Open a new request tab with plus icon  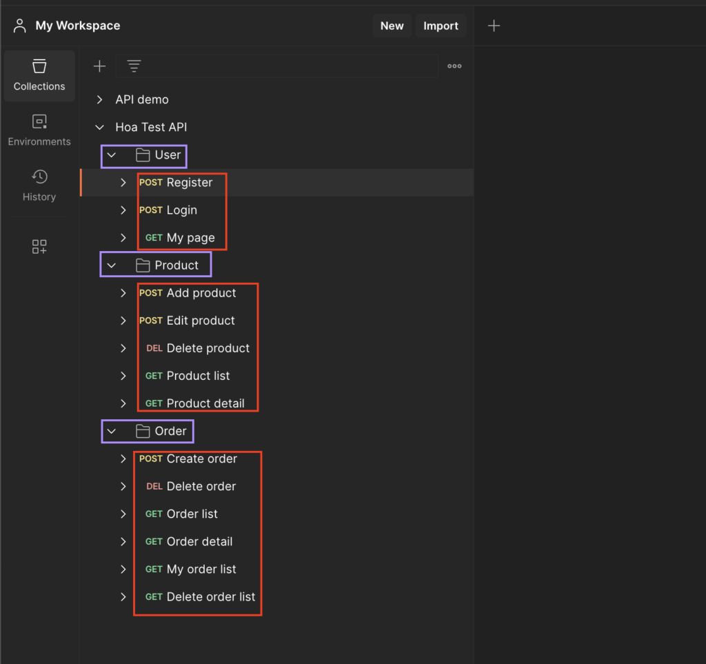pyautogui.click(x=494, y=26)
